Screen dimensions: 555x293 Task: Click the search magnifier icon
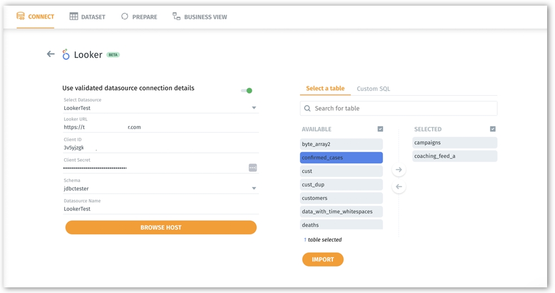point(307,109)
